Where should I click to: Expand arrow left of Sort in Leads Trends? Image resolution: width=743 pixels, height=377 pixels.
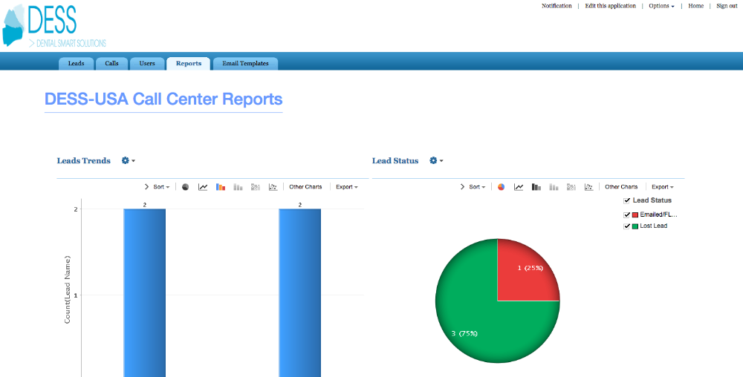tap(146, 187)
